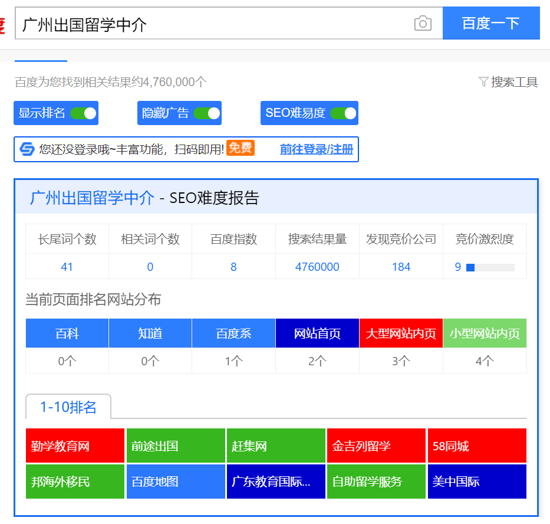Toggle the 隐藏广告 switch
Screen dimensions: 550x524
[x=206, y=113]
